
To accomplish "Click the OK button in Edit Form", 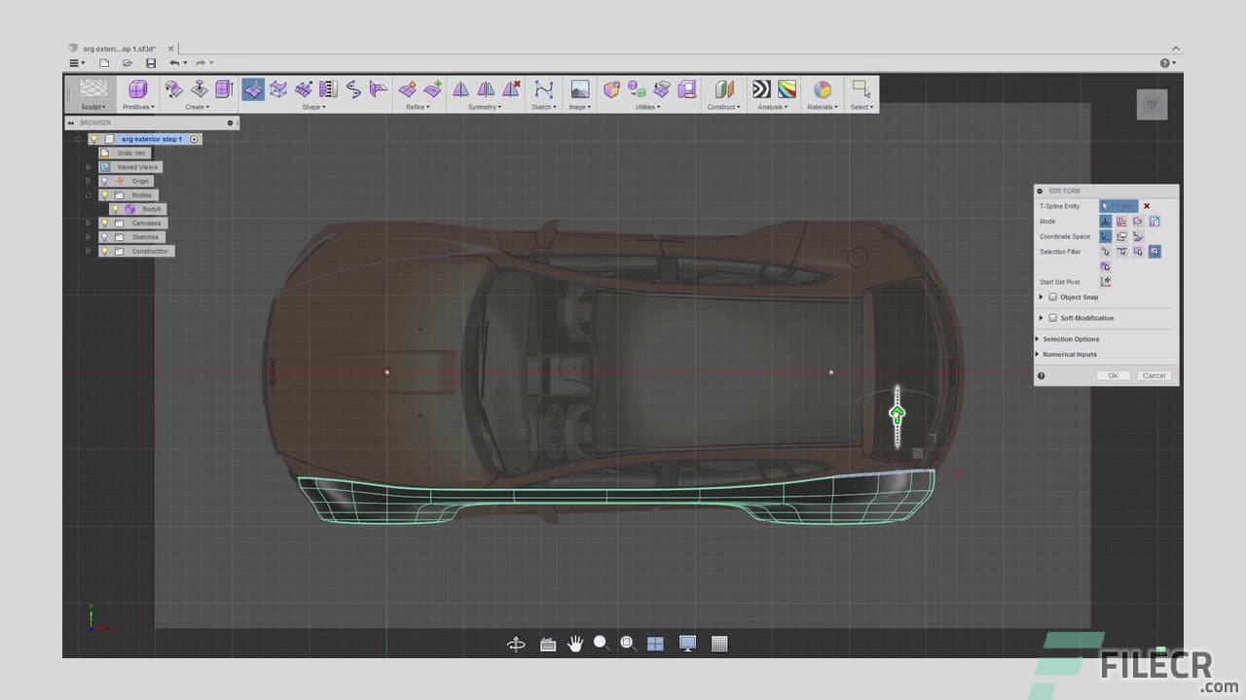I will [1114, 375].
